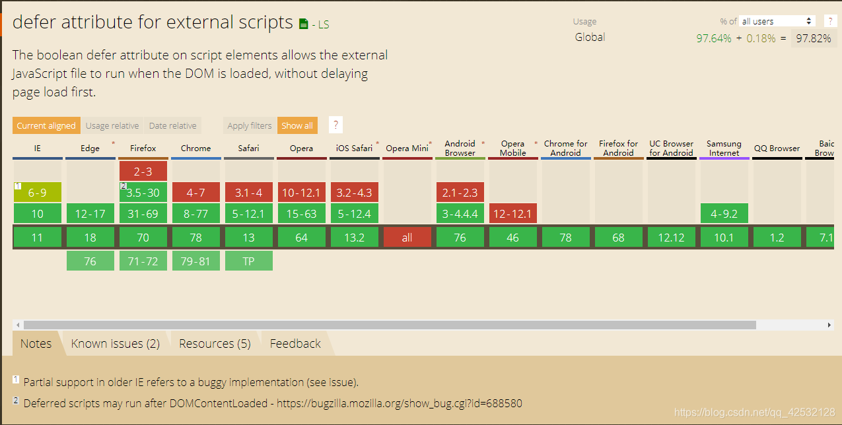Click the Samsung Internet 4-9.2 cell

point(724,213)
